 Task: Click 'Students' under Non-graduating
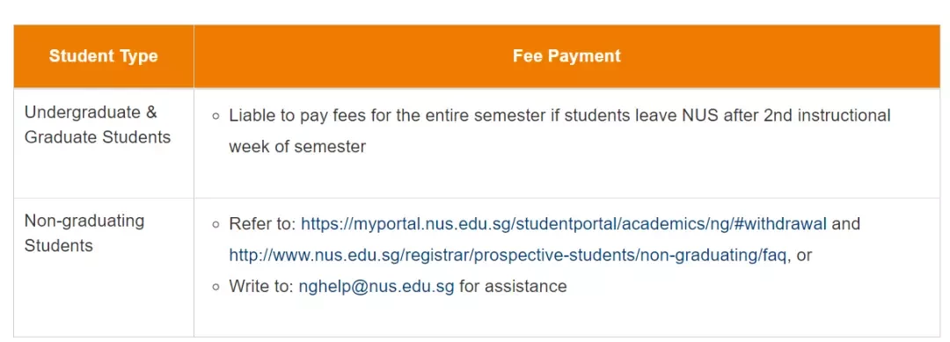pos(58,246)
